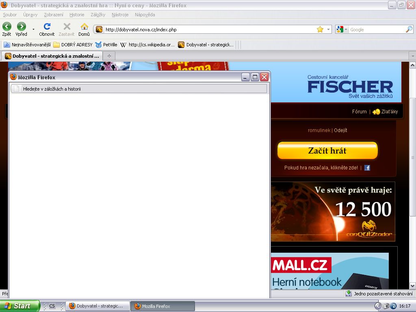Click the vertical scrollbar thumb

(x=413, y=157)
